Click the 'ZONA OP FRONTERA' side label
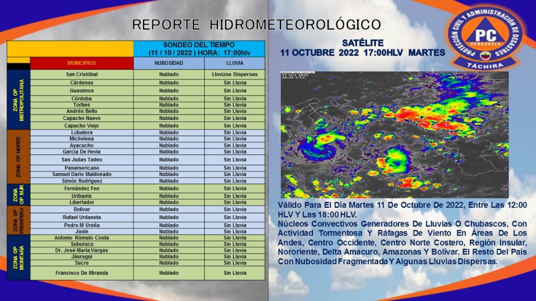The height and width of the screenshot is (301, 536). pos(18,220)
